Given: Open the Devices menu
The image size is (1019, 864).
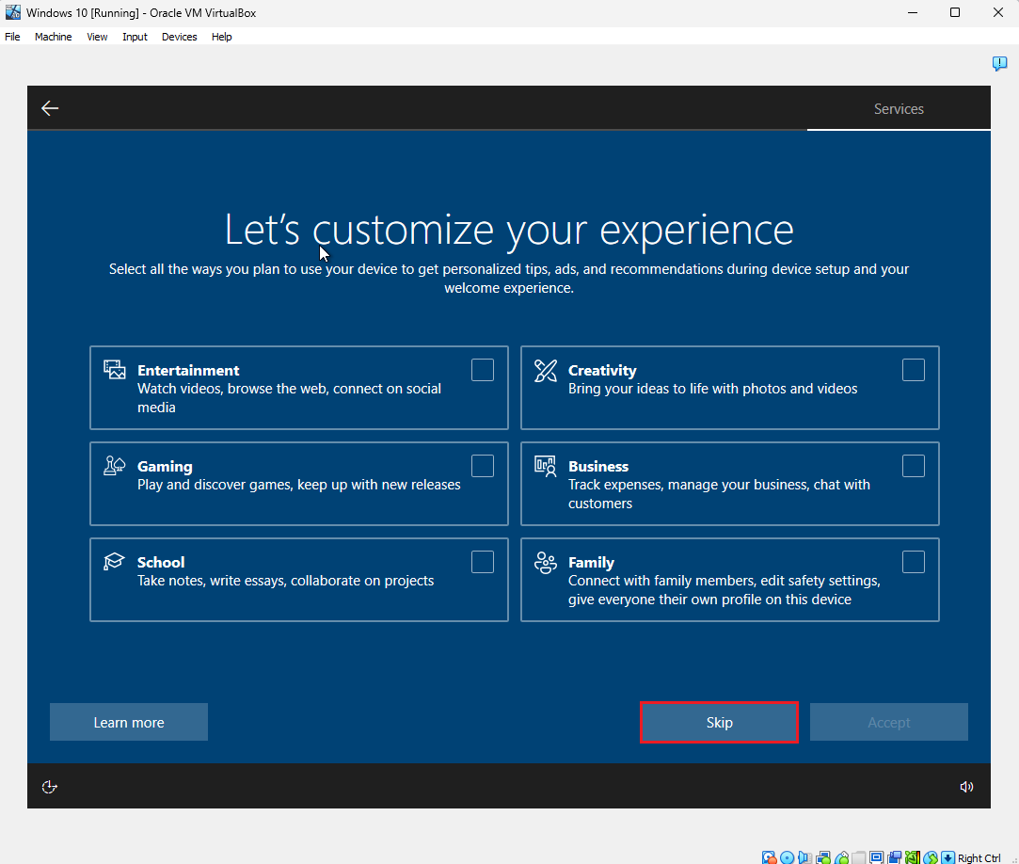Looking at the screenshot, I should coord(180,37).
